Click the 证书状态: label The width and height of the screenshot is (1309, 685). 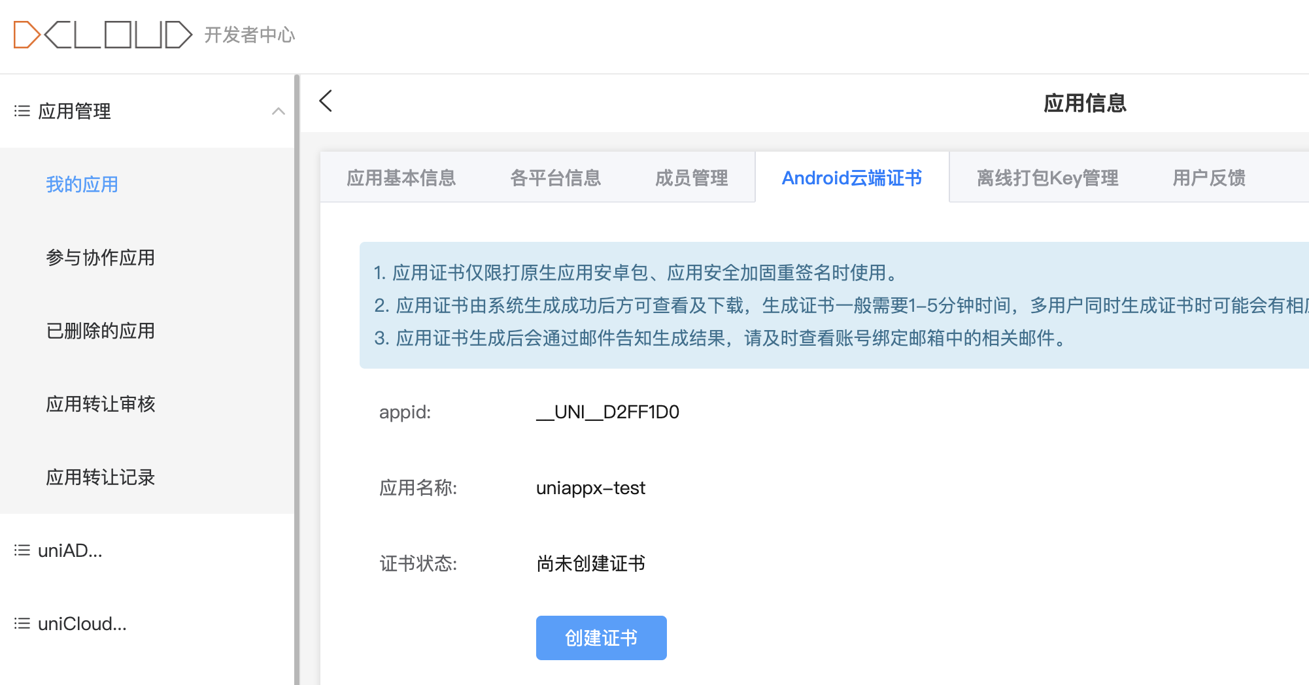click(x=418, y=563)
